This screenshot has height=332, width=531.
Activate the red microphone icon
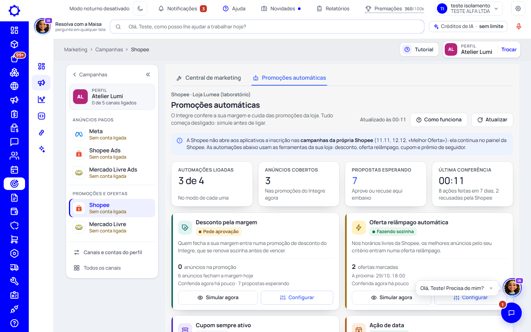[519, 27]
